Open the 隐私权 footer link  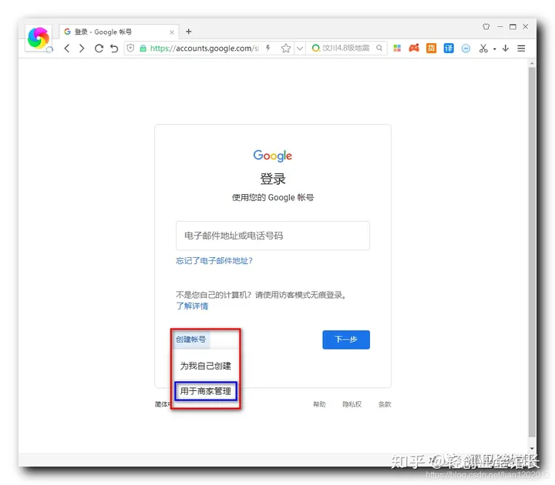coord(351,404)
